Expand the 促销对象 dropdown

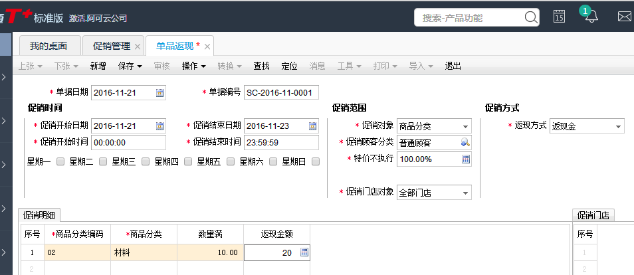(x=465, y=126)
